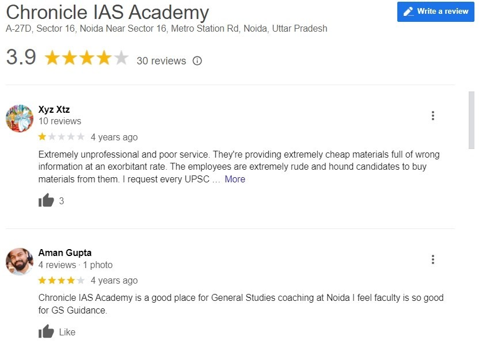Click the Xyz Xtz reviewer name
Screen dimensions: 490x363
tap(54, 109)
